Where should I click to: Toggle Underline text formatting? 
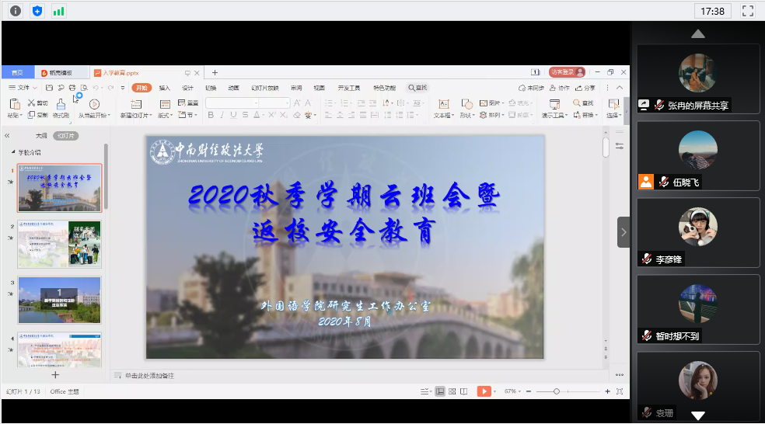point(232,115)
